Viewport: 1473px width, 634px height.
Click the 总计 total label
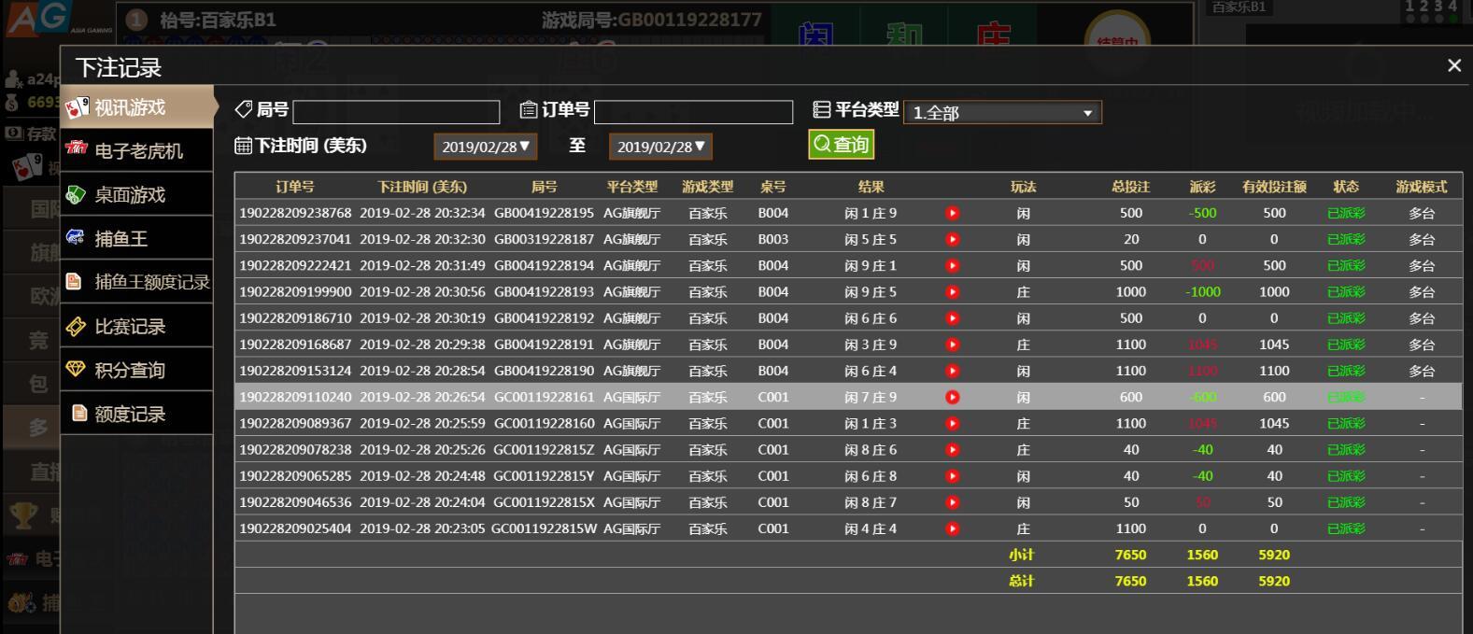tap(1022, 581)
